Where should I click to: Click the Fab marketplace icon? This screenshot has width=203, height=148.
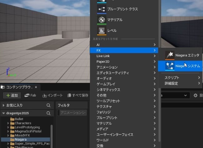[x=27, y=95]
